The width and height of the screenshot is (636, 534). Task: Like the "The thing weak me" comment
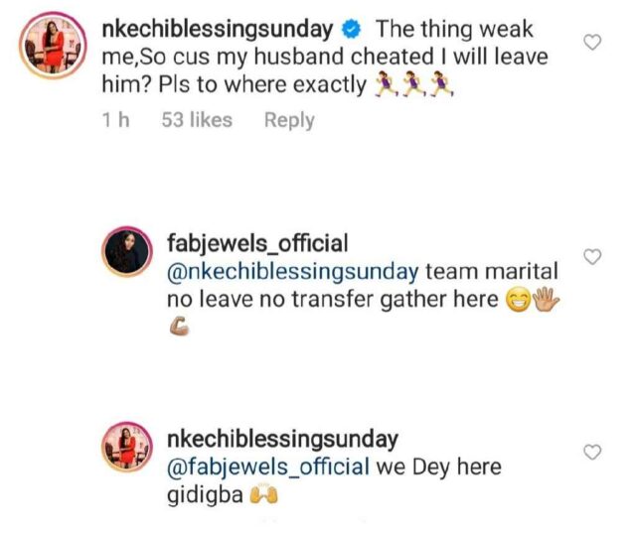(x=593, y=42)
